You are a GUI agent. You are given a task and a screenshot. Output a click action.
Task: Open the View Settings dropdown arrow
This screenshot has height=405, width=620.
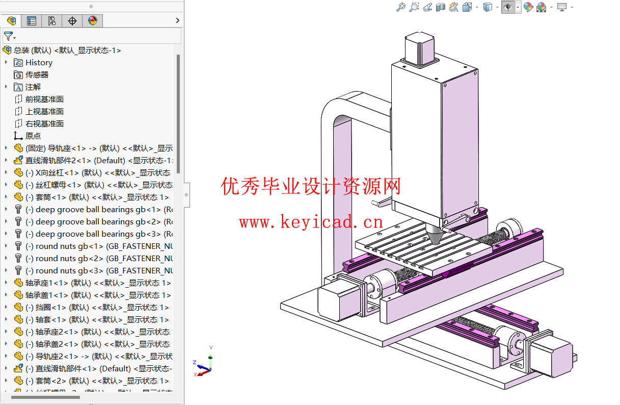click(x=572, y=7)
